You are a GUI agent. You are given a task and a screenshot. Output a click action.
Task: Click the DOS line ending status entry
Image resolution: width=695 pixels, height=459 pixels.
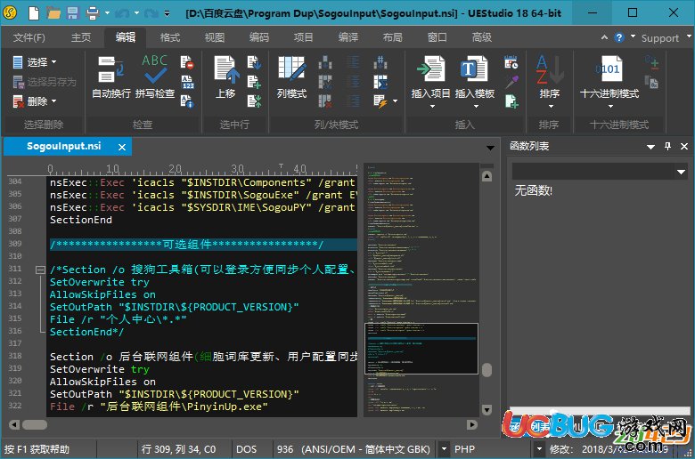[247, 449]
